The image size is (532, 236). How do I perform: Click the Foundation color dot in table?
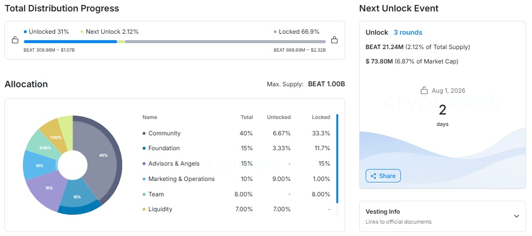[x=144, y=149]
